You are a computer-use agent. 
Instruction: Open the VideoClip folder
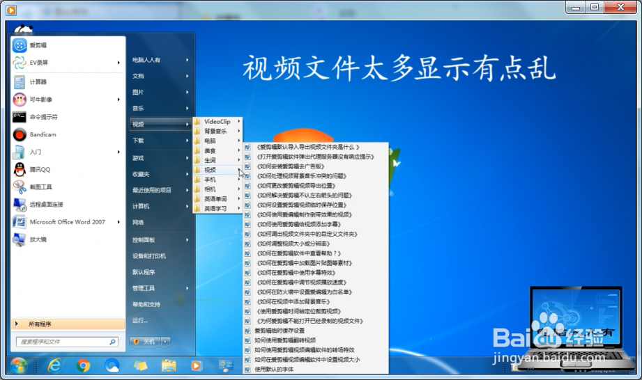(217, 121)
